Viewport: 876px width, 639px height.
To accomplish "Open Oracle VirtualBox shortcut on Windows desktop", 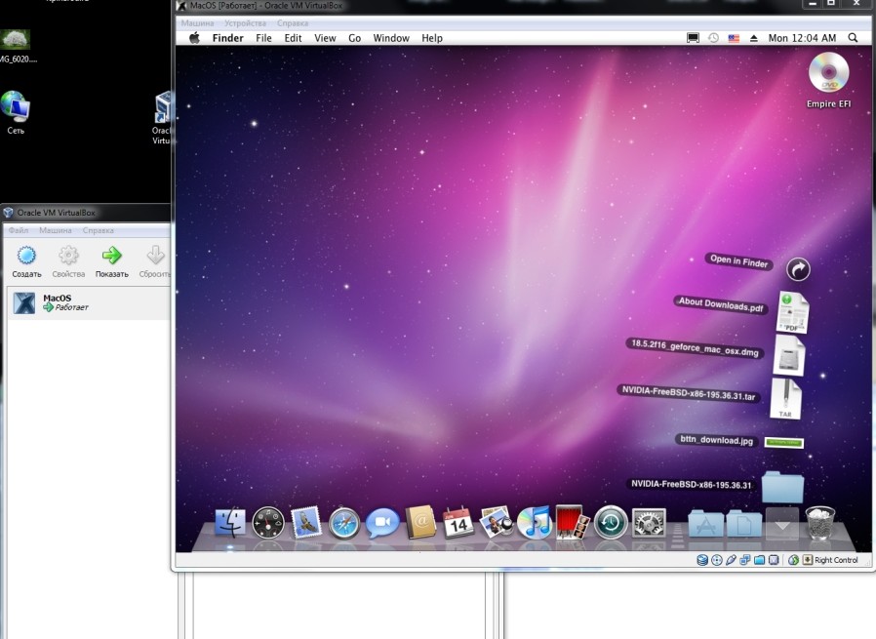I will tap(162, 118).
